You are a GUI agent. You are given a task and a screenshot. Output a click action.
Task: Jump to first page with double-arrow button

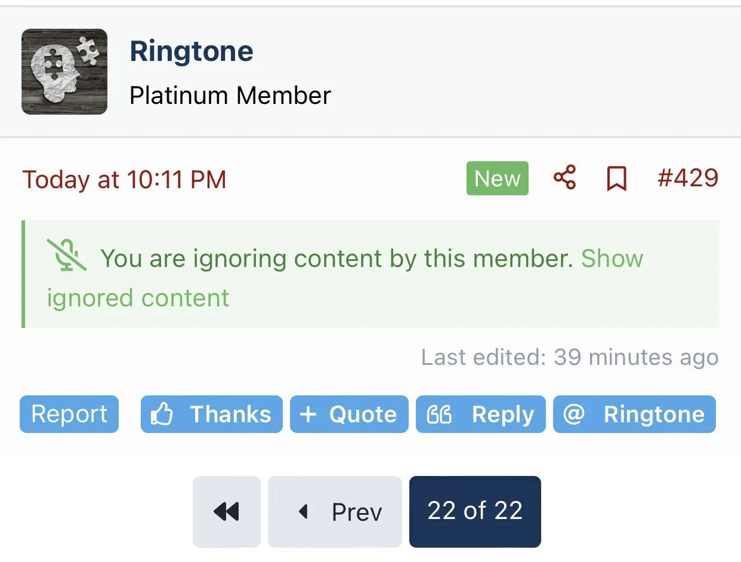point(227,512)
